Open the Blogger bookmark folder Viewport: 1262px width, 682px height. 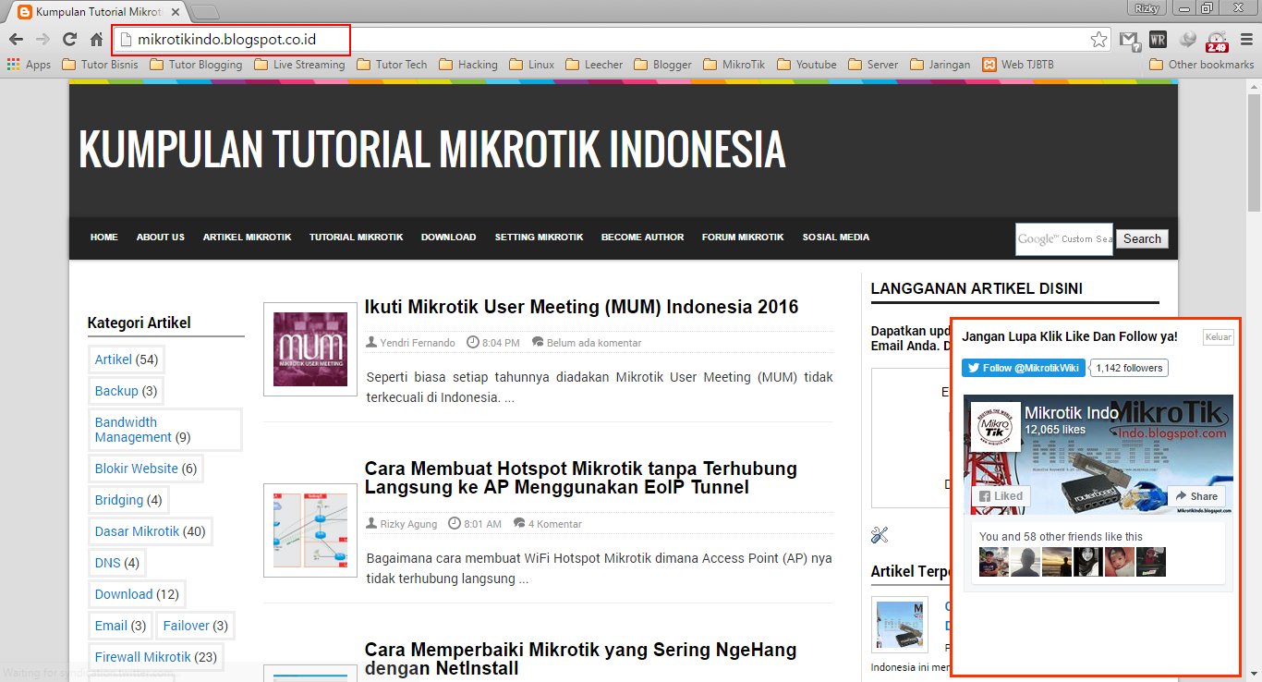tap(662, 65)
